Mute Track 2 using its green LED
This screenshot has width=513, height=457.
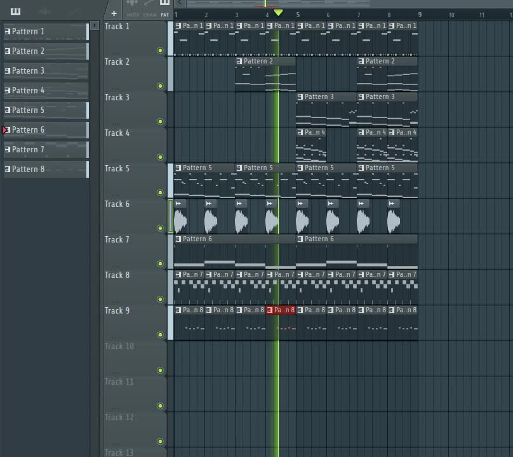click(x=160, y=86)
